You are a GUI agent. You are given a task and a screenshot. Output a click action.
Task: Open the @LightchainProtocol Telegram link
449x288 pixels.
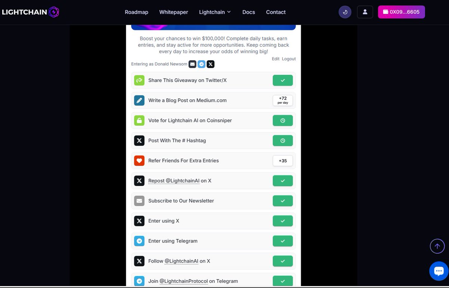(184, 281)
